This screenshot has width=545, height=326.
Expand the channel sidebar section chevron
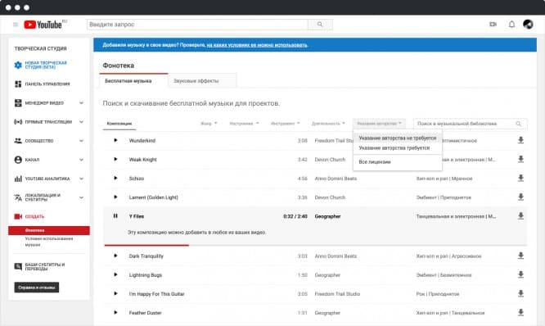pos(81,160)
